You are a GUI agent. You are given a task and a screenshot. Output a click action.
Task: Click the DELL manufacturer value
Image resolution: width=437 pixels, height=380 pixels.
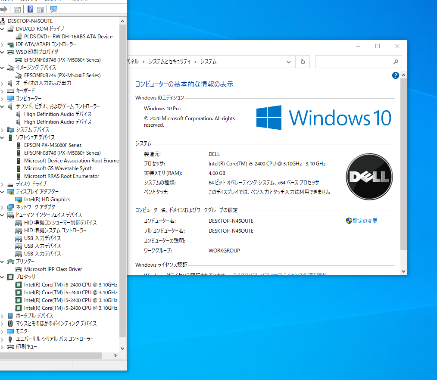point(214,154)
